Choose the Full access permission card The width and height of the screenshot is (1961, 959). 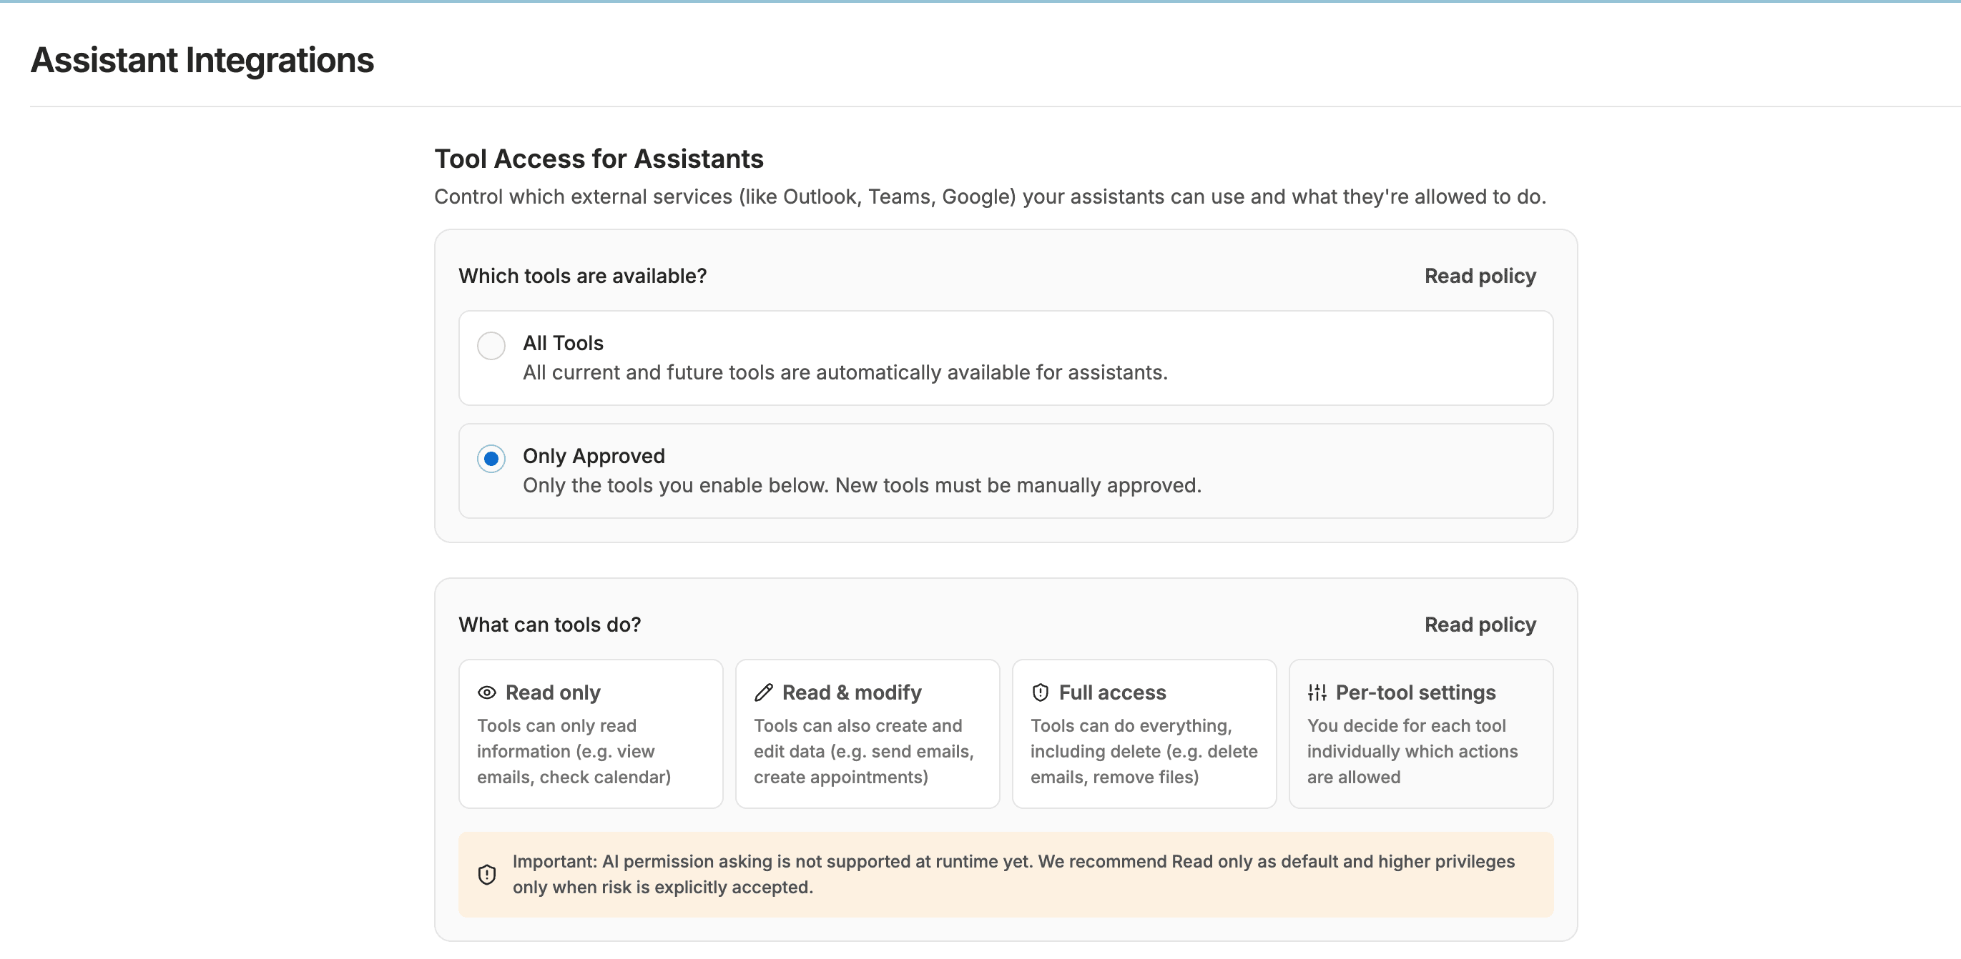[1144, 732]
